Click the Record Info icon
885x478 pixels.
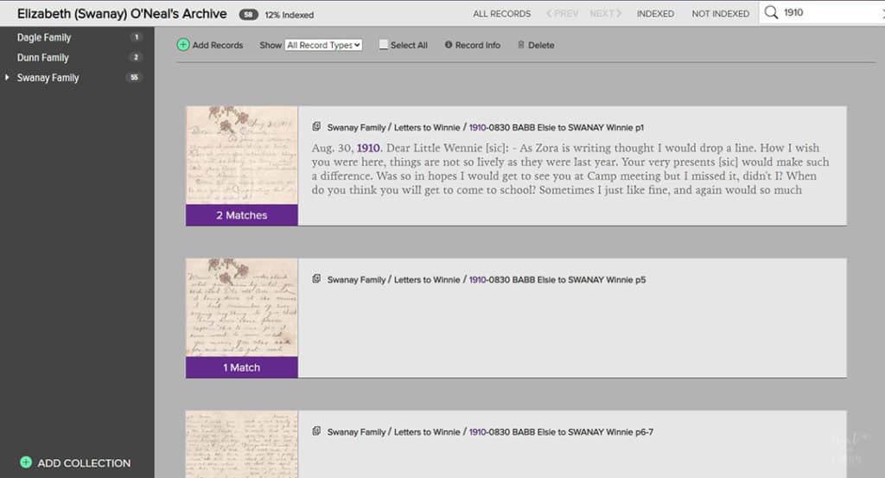pyautogui.click(x=449, y=45)
